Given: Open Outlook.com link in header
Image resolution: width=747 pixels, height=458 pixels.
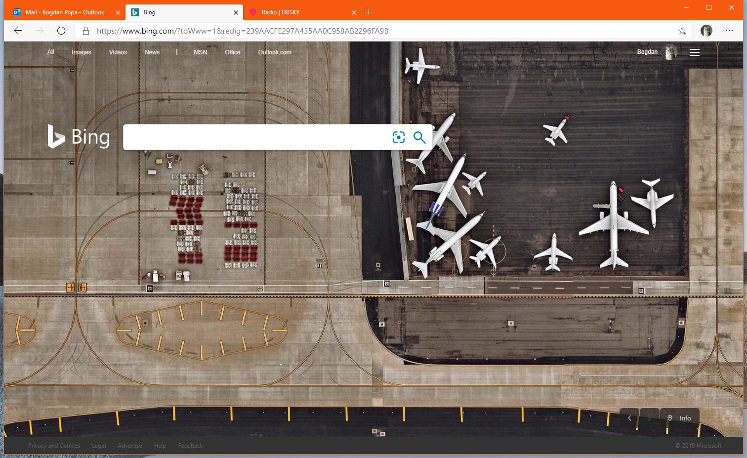Looking at the screenshot, I should pyautogui.click(x=274, y=52).
